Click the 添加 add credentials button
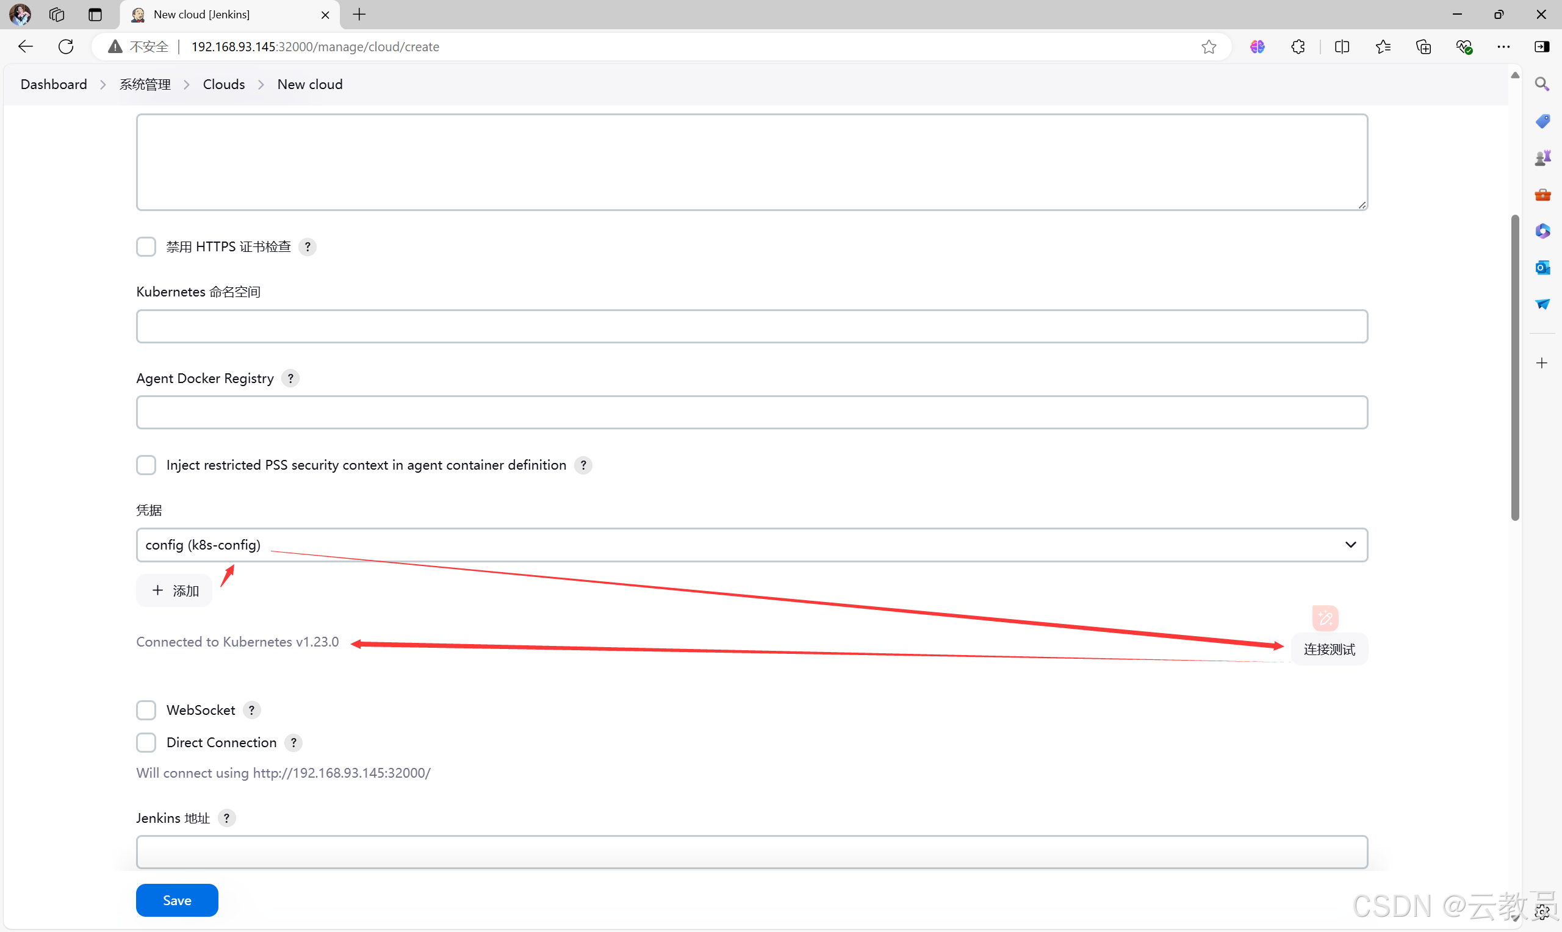Screen dimensions: 1562x932 (x=175, y=590)
